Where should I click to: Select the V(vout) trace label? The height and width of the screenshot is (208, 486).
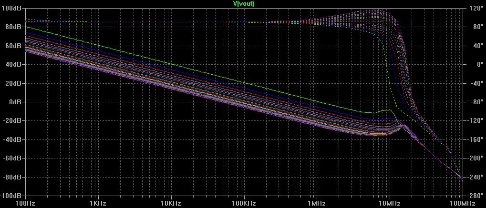pyautogui.click(x=244, y=4)
